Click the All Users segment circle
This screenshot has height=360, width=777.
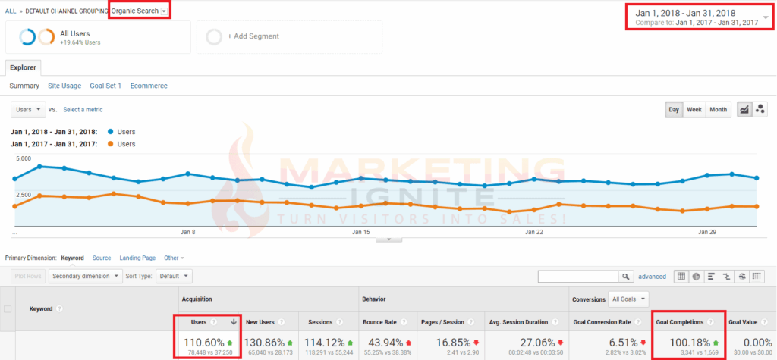(27, 36)
